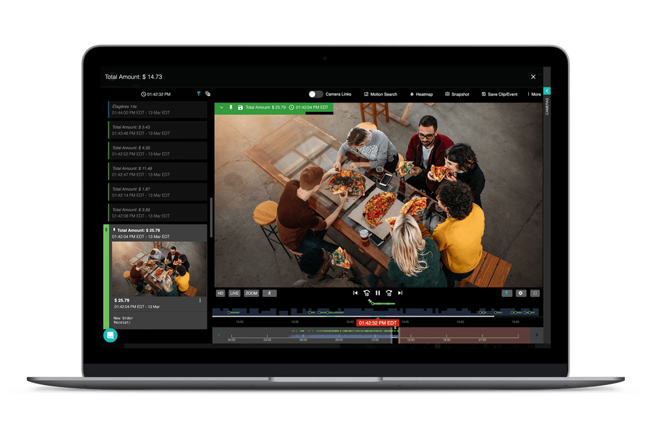
Task: Pause the video playback
Action: (377, 293)
